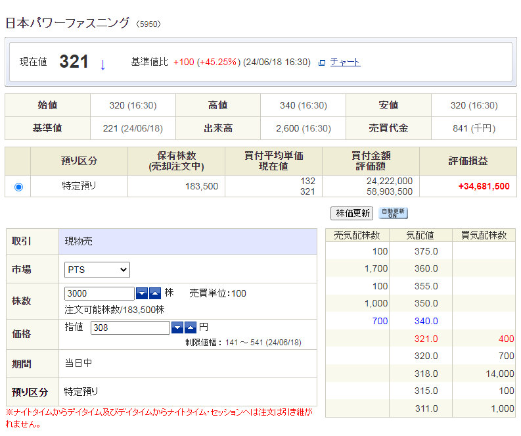Click the 売気配株数 column header
The height and width of the screenshot is (436, 521).
point(357,235)
